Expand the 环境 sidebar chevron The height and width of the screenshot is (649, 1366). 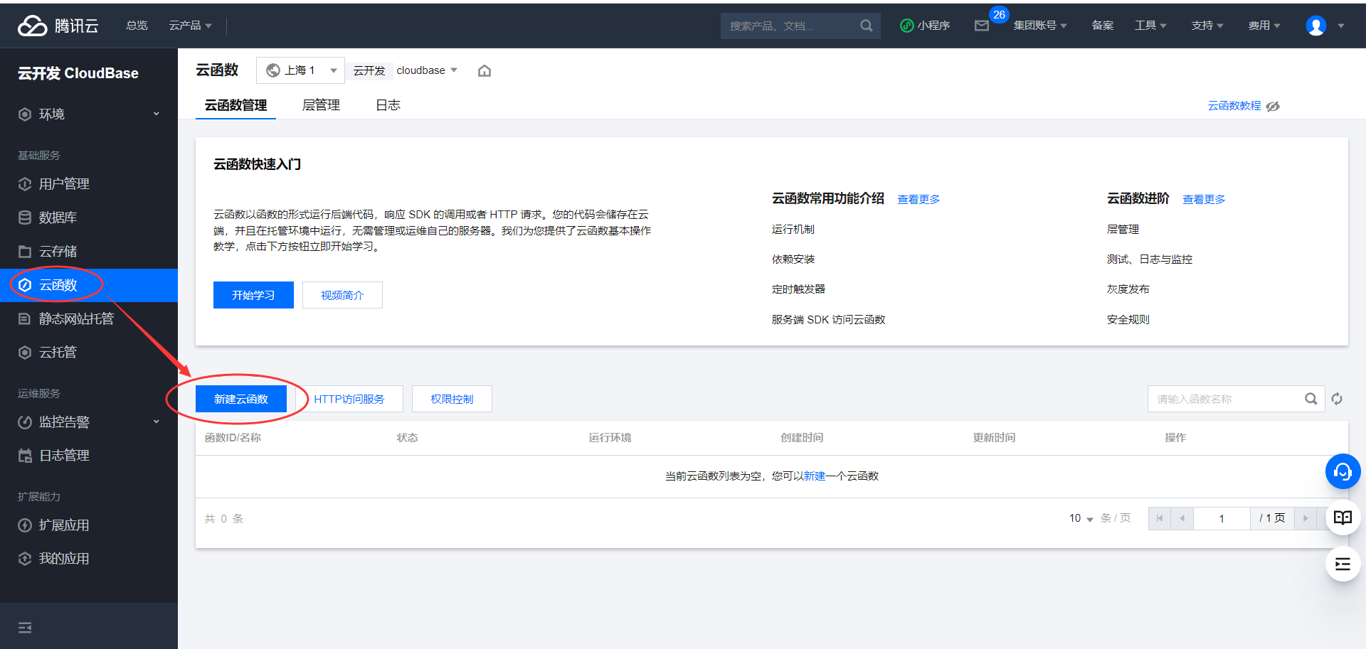(157, 114)
